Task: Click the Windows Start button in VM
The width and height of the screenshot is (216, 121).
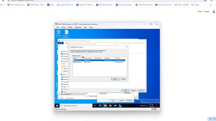Action: click(57, 106)
